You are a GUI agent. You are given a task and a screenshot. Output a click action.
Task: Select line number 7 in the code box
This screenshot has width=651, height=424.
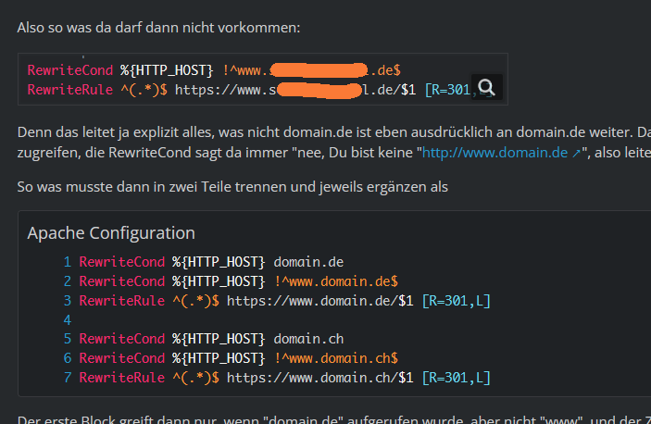[x=67, y=378]
